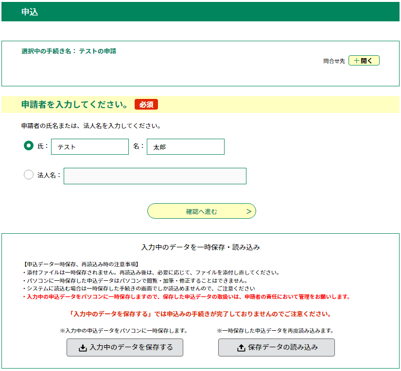
Task: Select the 法人名 radio button
Action: pos(29,175)
